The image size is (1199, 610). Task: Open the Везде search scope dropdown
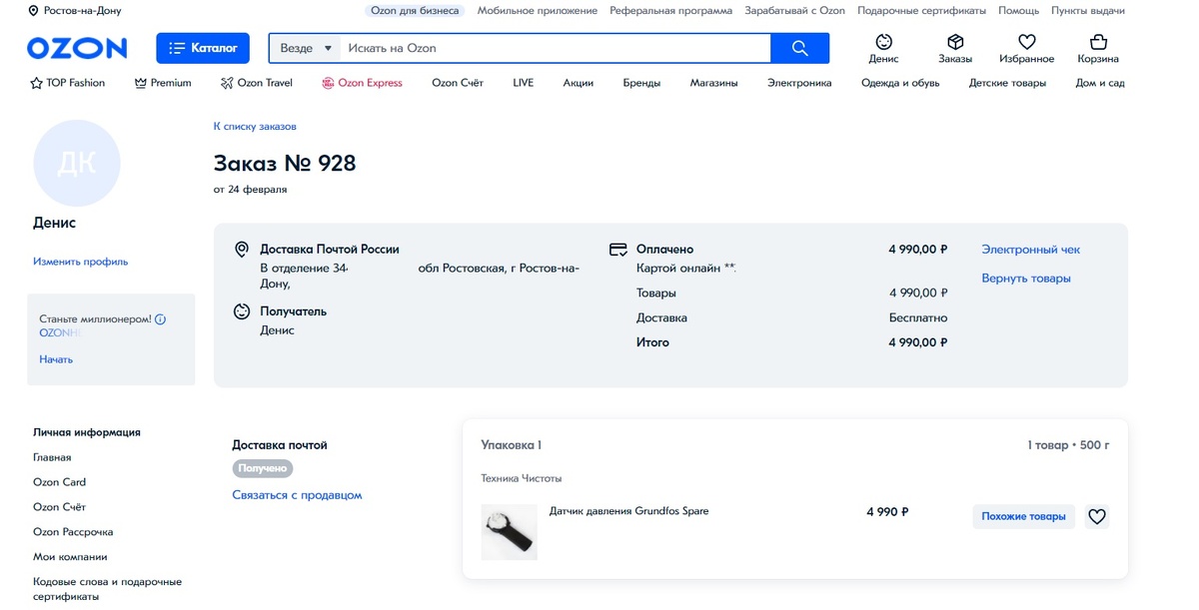point(306,48)
